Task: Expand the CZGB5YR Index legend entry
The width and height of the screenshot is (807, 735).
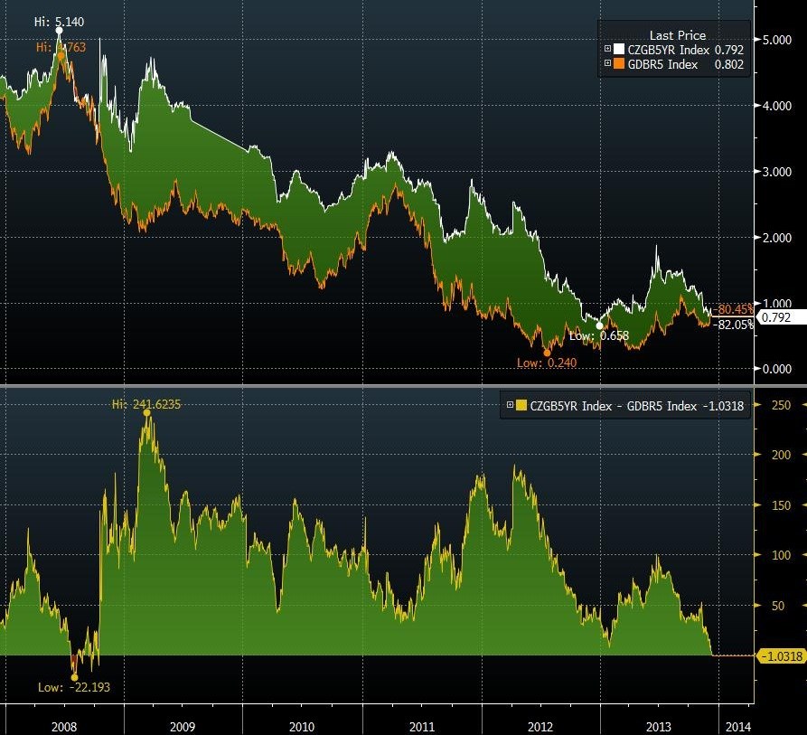Action: point(607,50)
